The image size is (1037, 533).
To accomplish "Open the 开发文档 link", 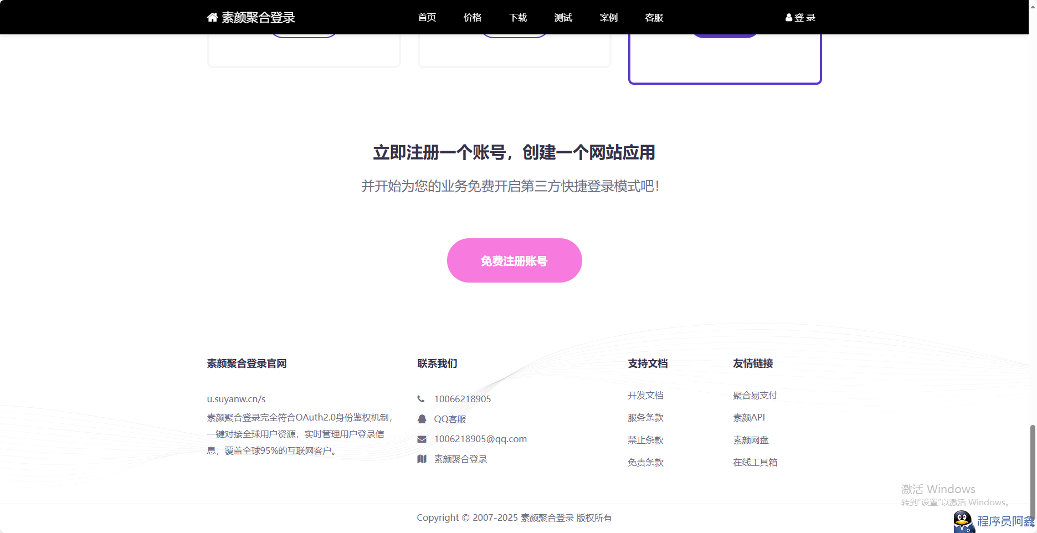I will click(x=645, y=395).
